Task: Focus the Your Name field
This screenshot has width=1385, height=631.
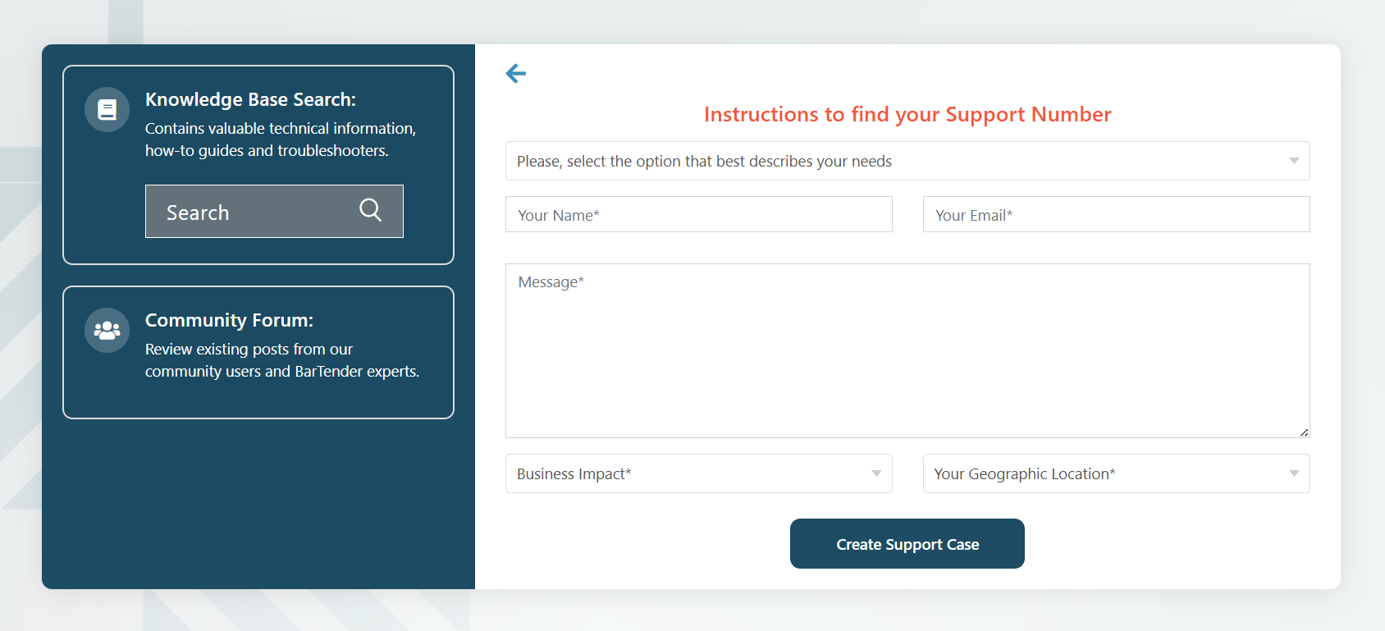Action: coord(699,214)
